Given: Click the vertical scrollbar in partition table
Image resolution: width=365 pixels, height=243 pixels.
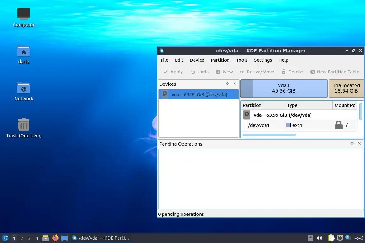Looking at the screenshot, I should [x=361, y=112].
